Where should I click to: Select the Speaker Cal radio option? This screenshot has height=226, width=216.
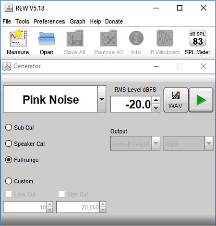point(9,143)
